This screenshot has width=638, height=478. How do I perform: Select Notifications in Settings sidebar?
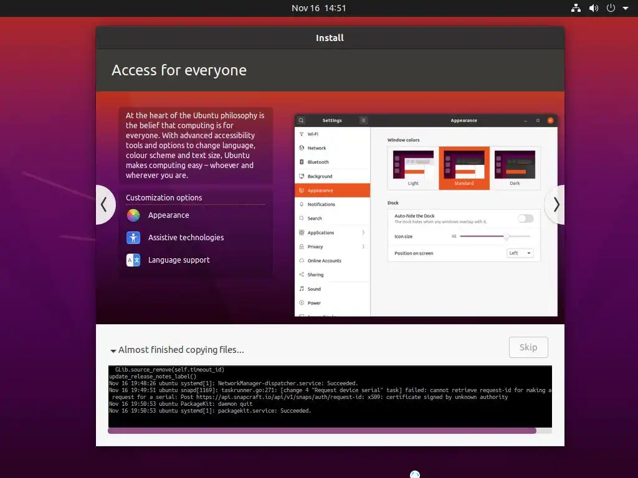333,204
